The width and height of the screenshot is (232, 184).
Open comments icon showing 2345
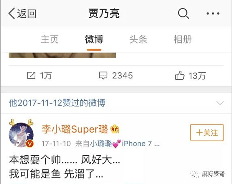[116, 76]
